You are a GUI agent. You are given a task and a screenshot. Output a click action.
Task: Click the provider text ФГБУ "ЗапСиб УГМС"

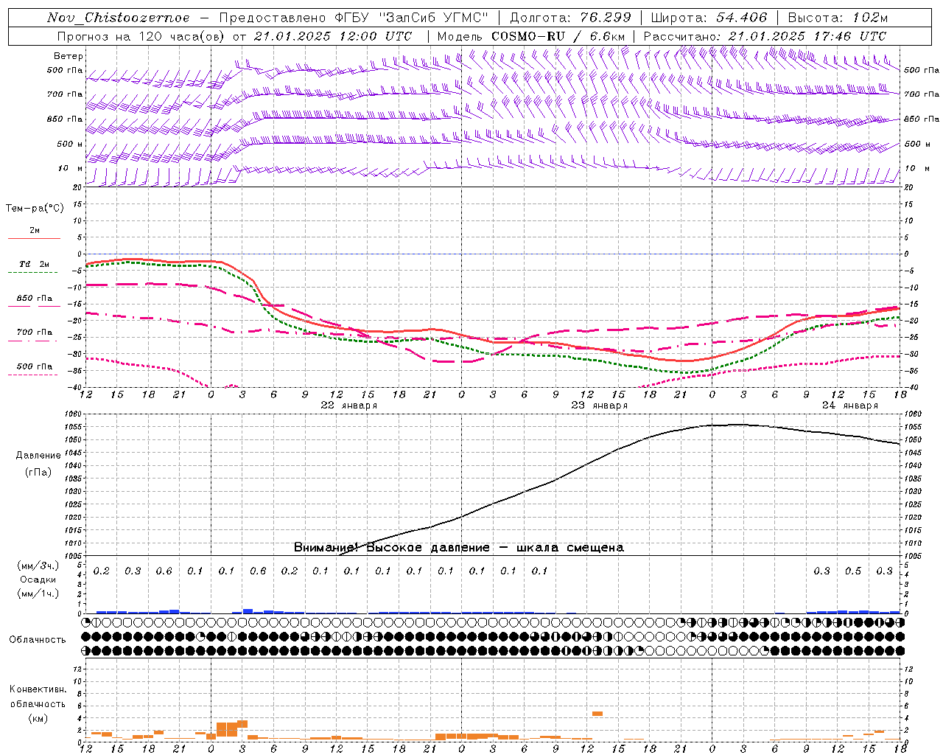click(x=413, y=18)
